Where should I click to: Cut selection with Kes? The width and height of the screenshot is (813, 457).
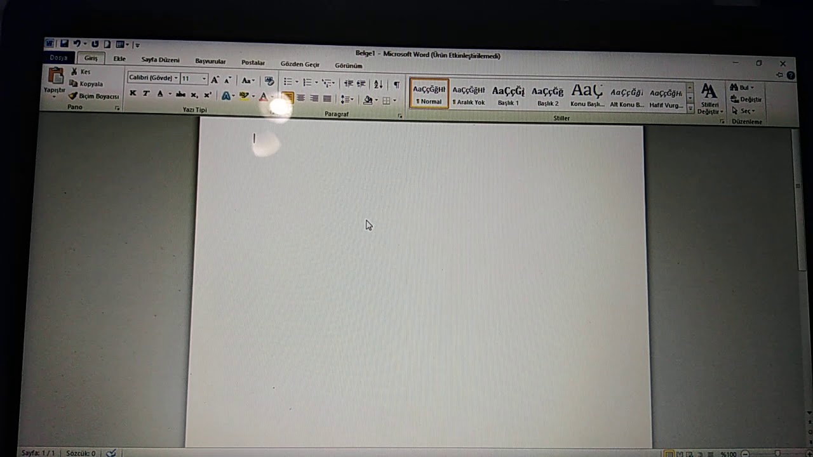click(x=81, y=72)
